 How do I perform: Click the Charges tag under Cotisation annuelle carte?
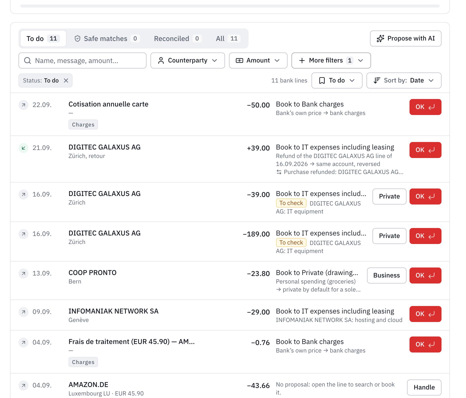click(x=83, y=124)
